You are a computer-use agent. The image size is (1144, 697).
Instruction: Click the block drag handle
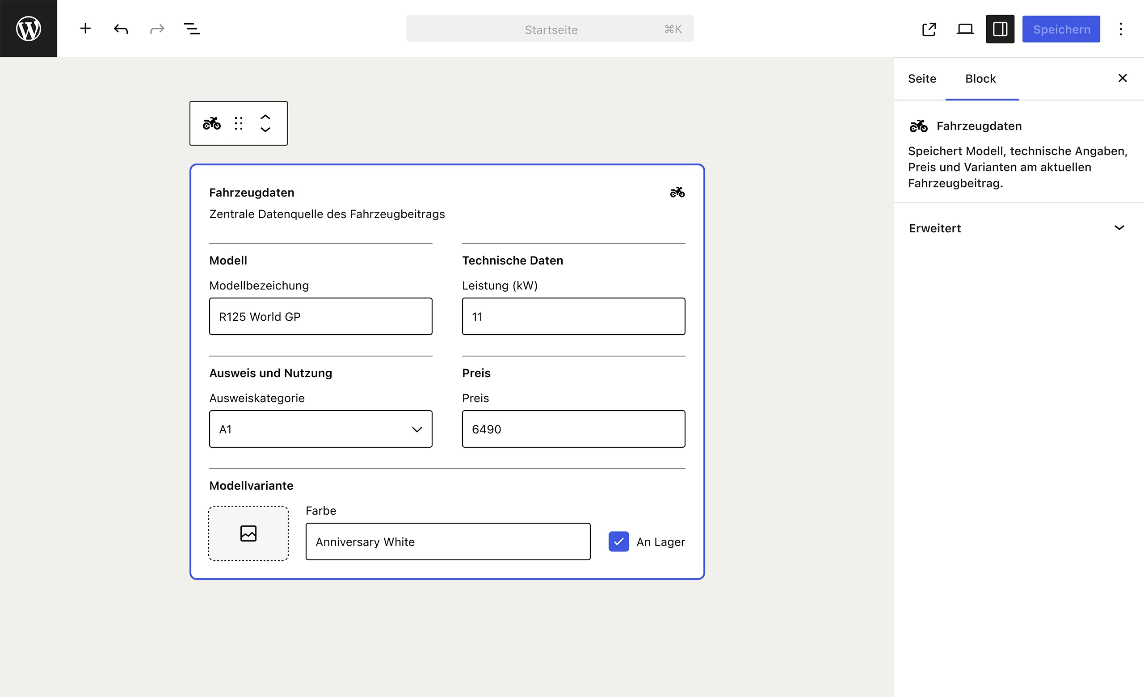point(239,123)
